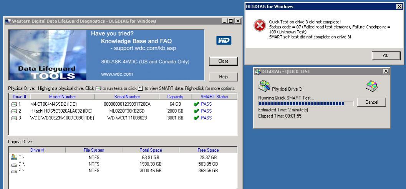406x189 pixels.
Task: Click the D:\ logical drive icon
Action: pyautogui.click(x=14, y=164)
